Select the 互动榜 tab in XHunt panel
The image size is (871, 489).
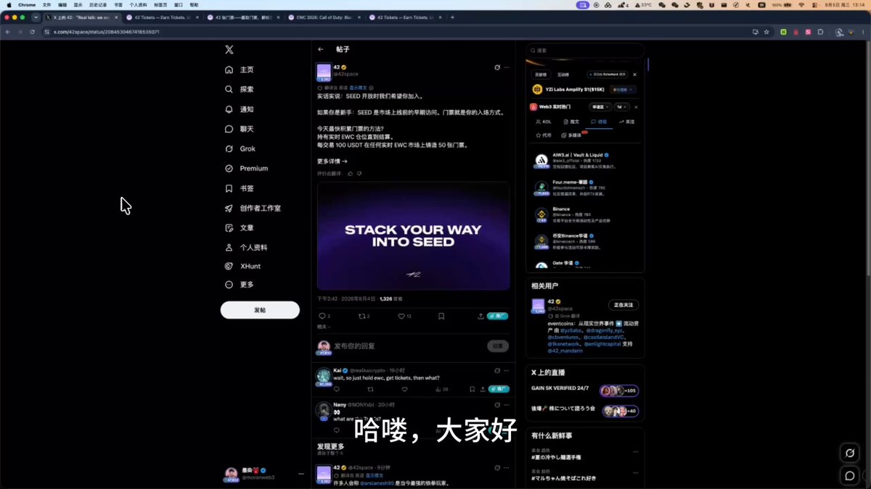(563, 75)
